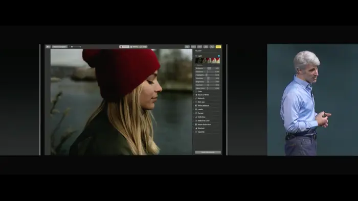This screenshot has height=201, width=358.
Task: Collapse the Light adjustment section
Action: pos(196,56)
